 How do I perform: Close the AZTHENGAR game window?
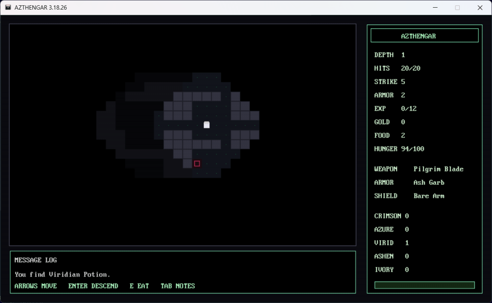[x=480, y=8]
